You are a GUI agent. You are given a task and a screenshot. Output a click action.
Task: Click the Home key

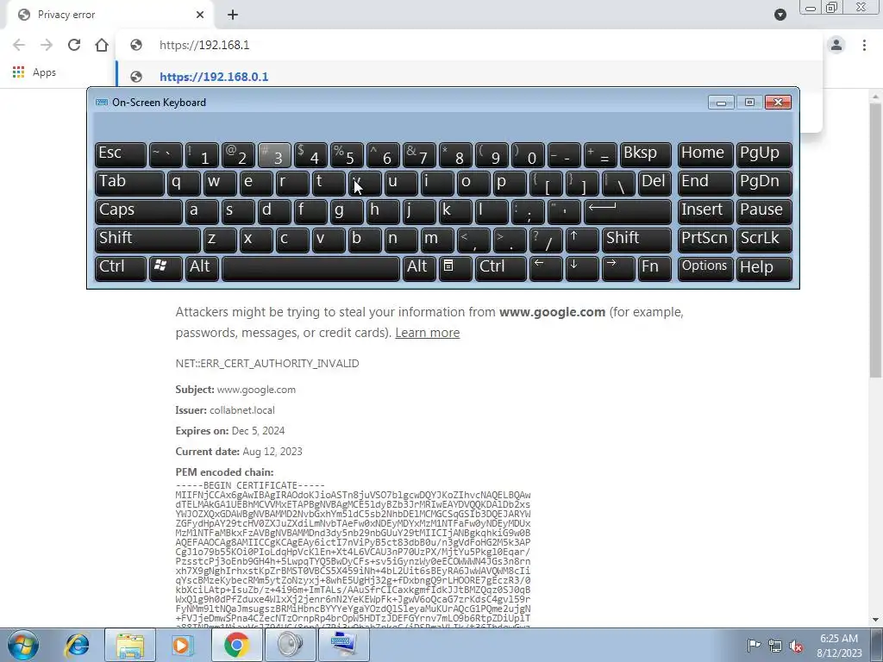click(x=705, y=154)
